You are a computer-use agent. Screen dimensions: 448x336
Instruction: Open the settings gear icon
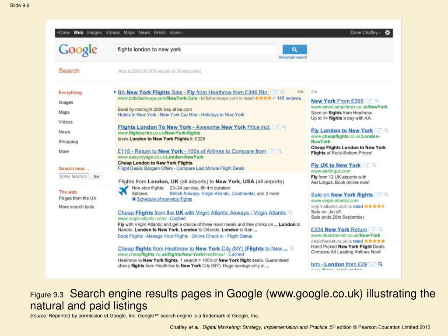(388, 32)
